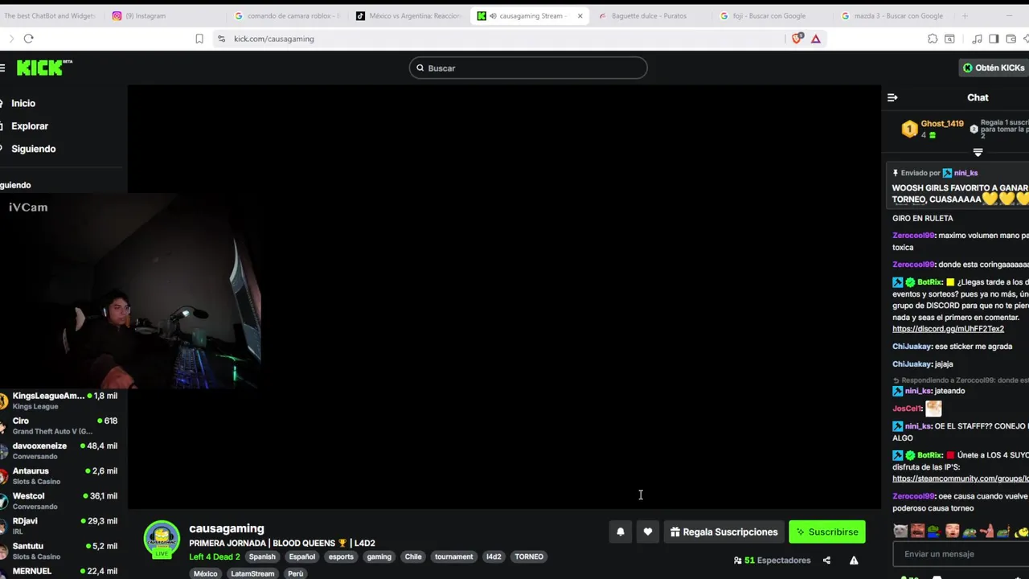Viewport: 1029px width, 579px height.
Task: Click the gaming tag
Action: (379, 556)
